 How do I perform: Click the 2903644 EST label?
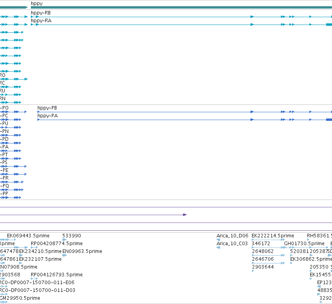click(263, 267)
